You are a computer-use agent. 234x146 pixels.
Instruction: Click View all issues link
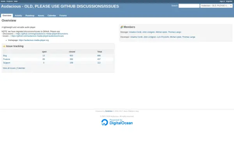coord(9,68)
